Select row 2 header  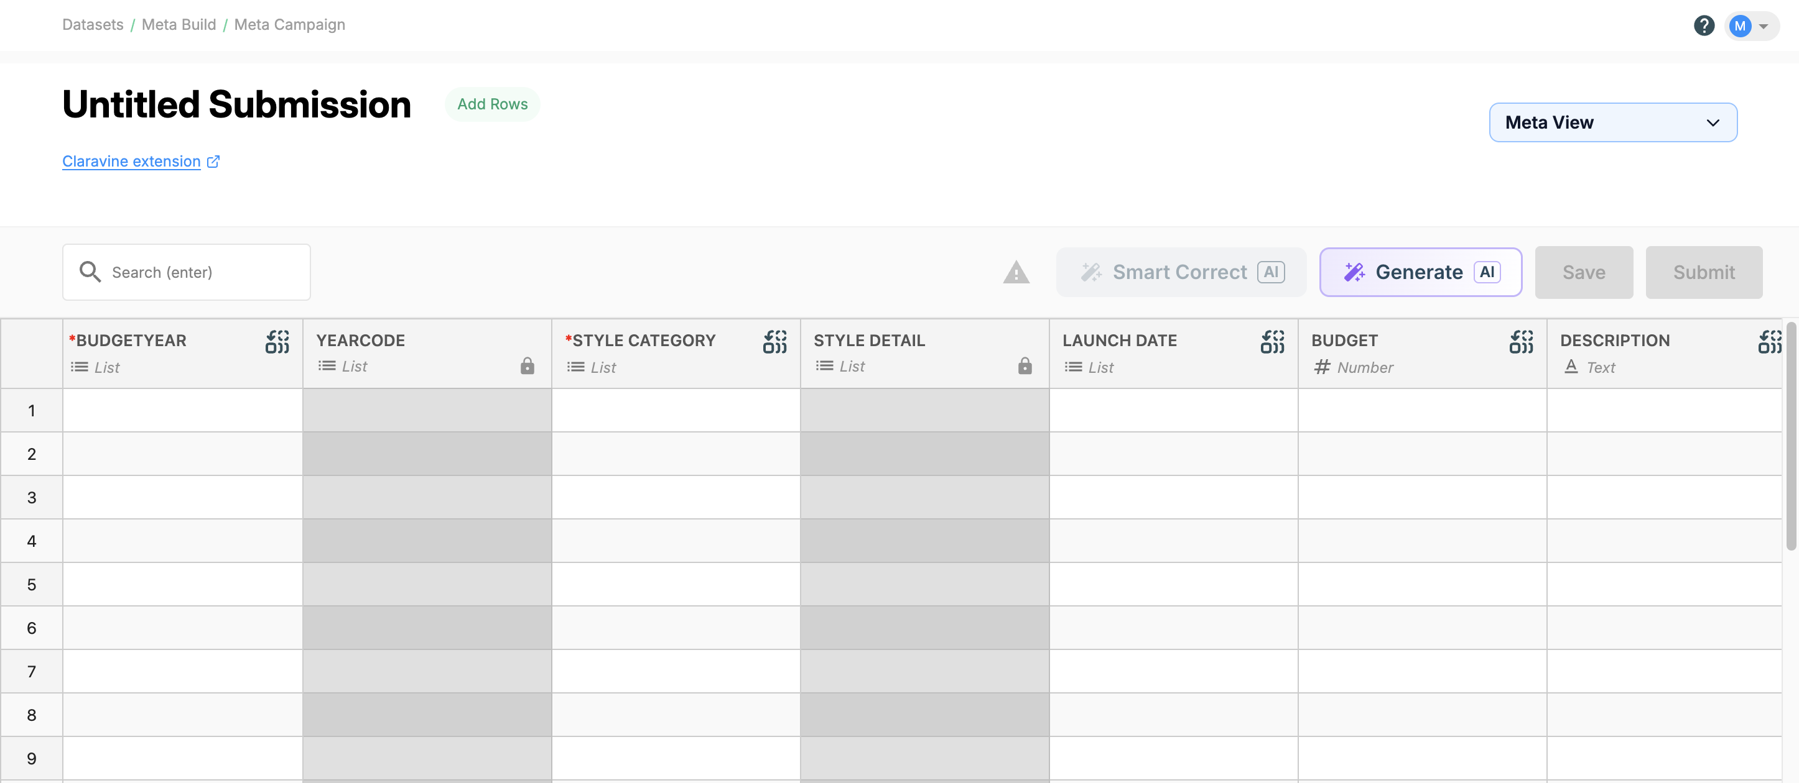pyautogui.click(x=32, y=454)
